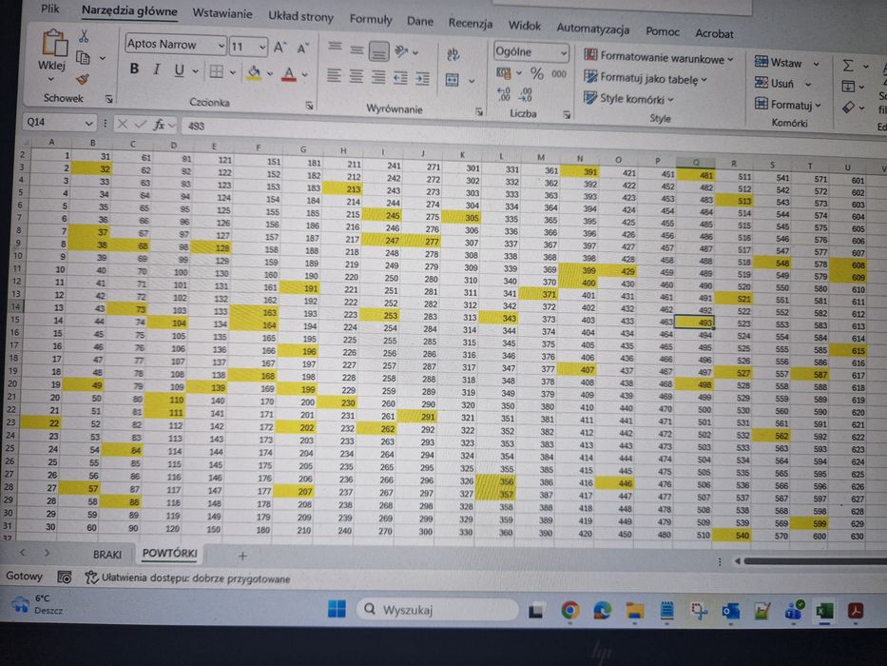
Task: Toggle Bold formatting
Action: click(x=134, y=69)
